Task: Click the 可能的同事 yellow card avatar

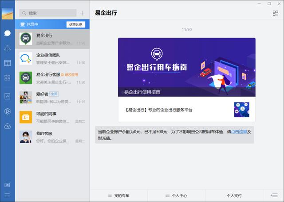Action: pos(26,117)
